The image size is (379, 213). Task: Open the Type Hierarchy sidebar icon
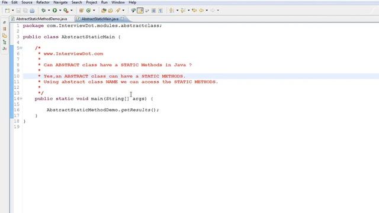coord(4,42)
